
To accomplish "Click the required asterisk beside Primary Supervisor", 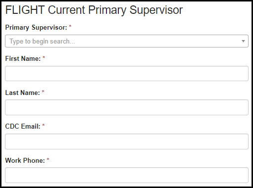I will pyautogui.click(x=70, y=26).
